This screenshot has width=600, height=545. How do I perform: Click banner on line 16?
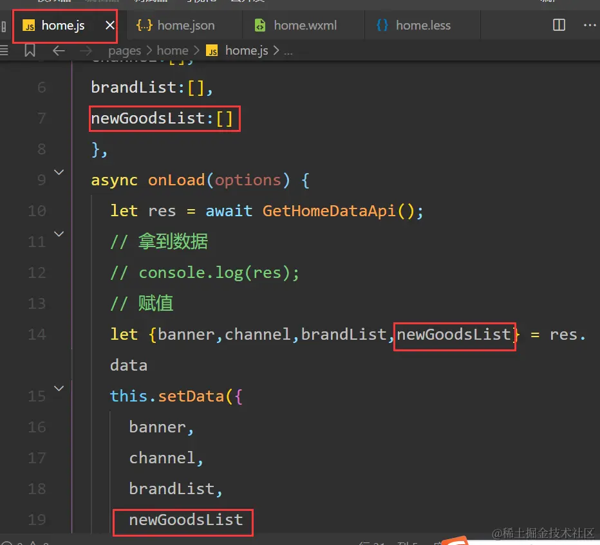(x=157, y=427)
